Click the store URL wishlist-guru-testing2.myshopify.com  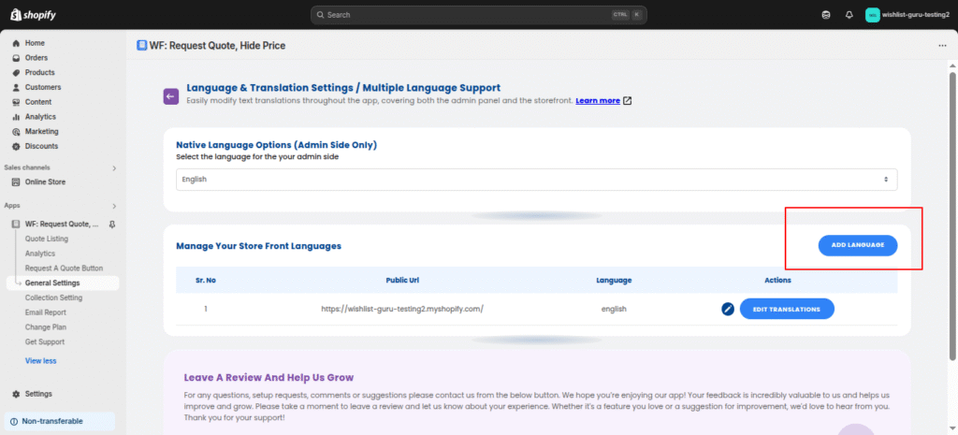click(402, 309)
